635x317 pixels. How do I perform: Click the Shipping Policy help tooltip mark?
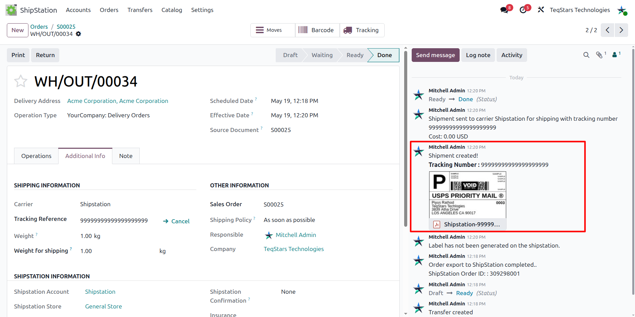(254, 218)
